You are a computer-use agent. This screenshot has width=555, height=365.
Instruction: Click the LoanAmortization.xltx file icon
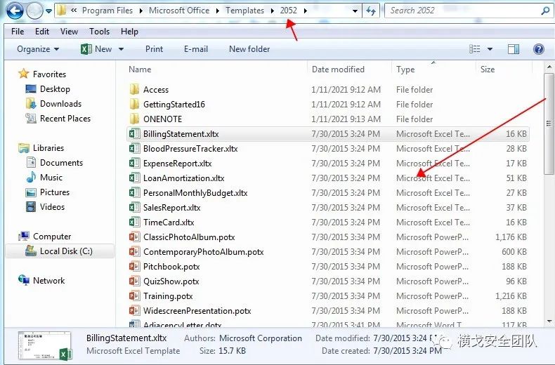click(134, 178)
